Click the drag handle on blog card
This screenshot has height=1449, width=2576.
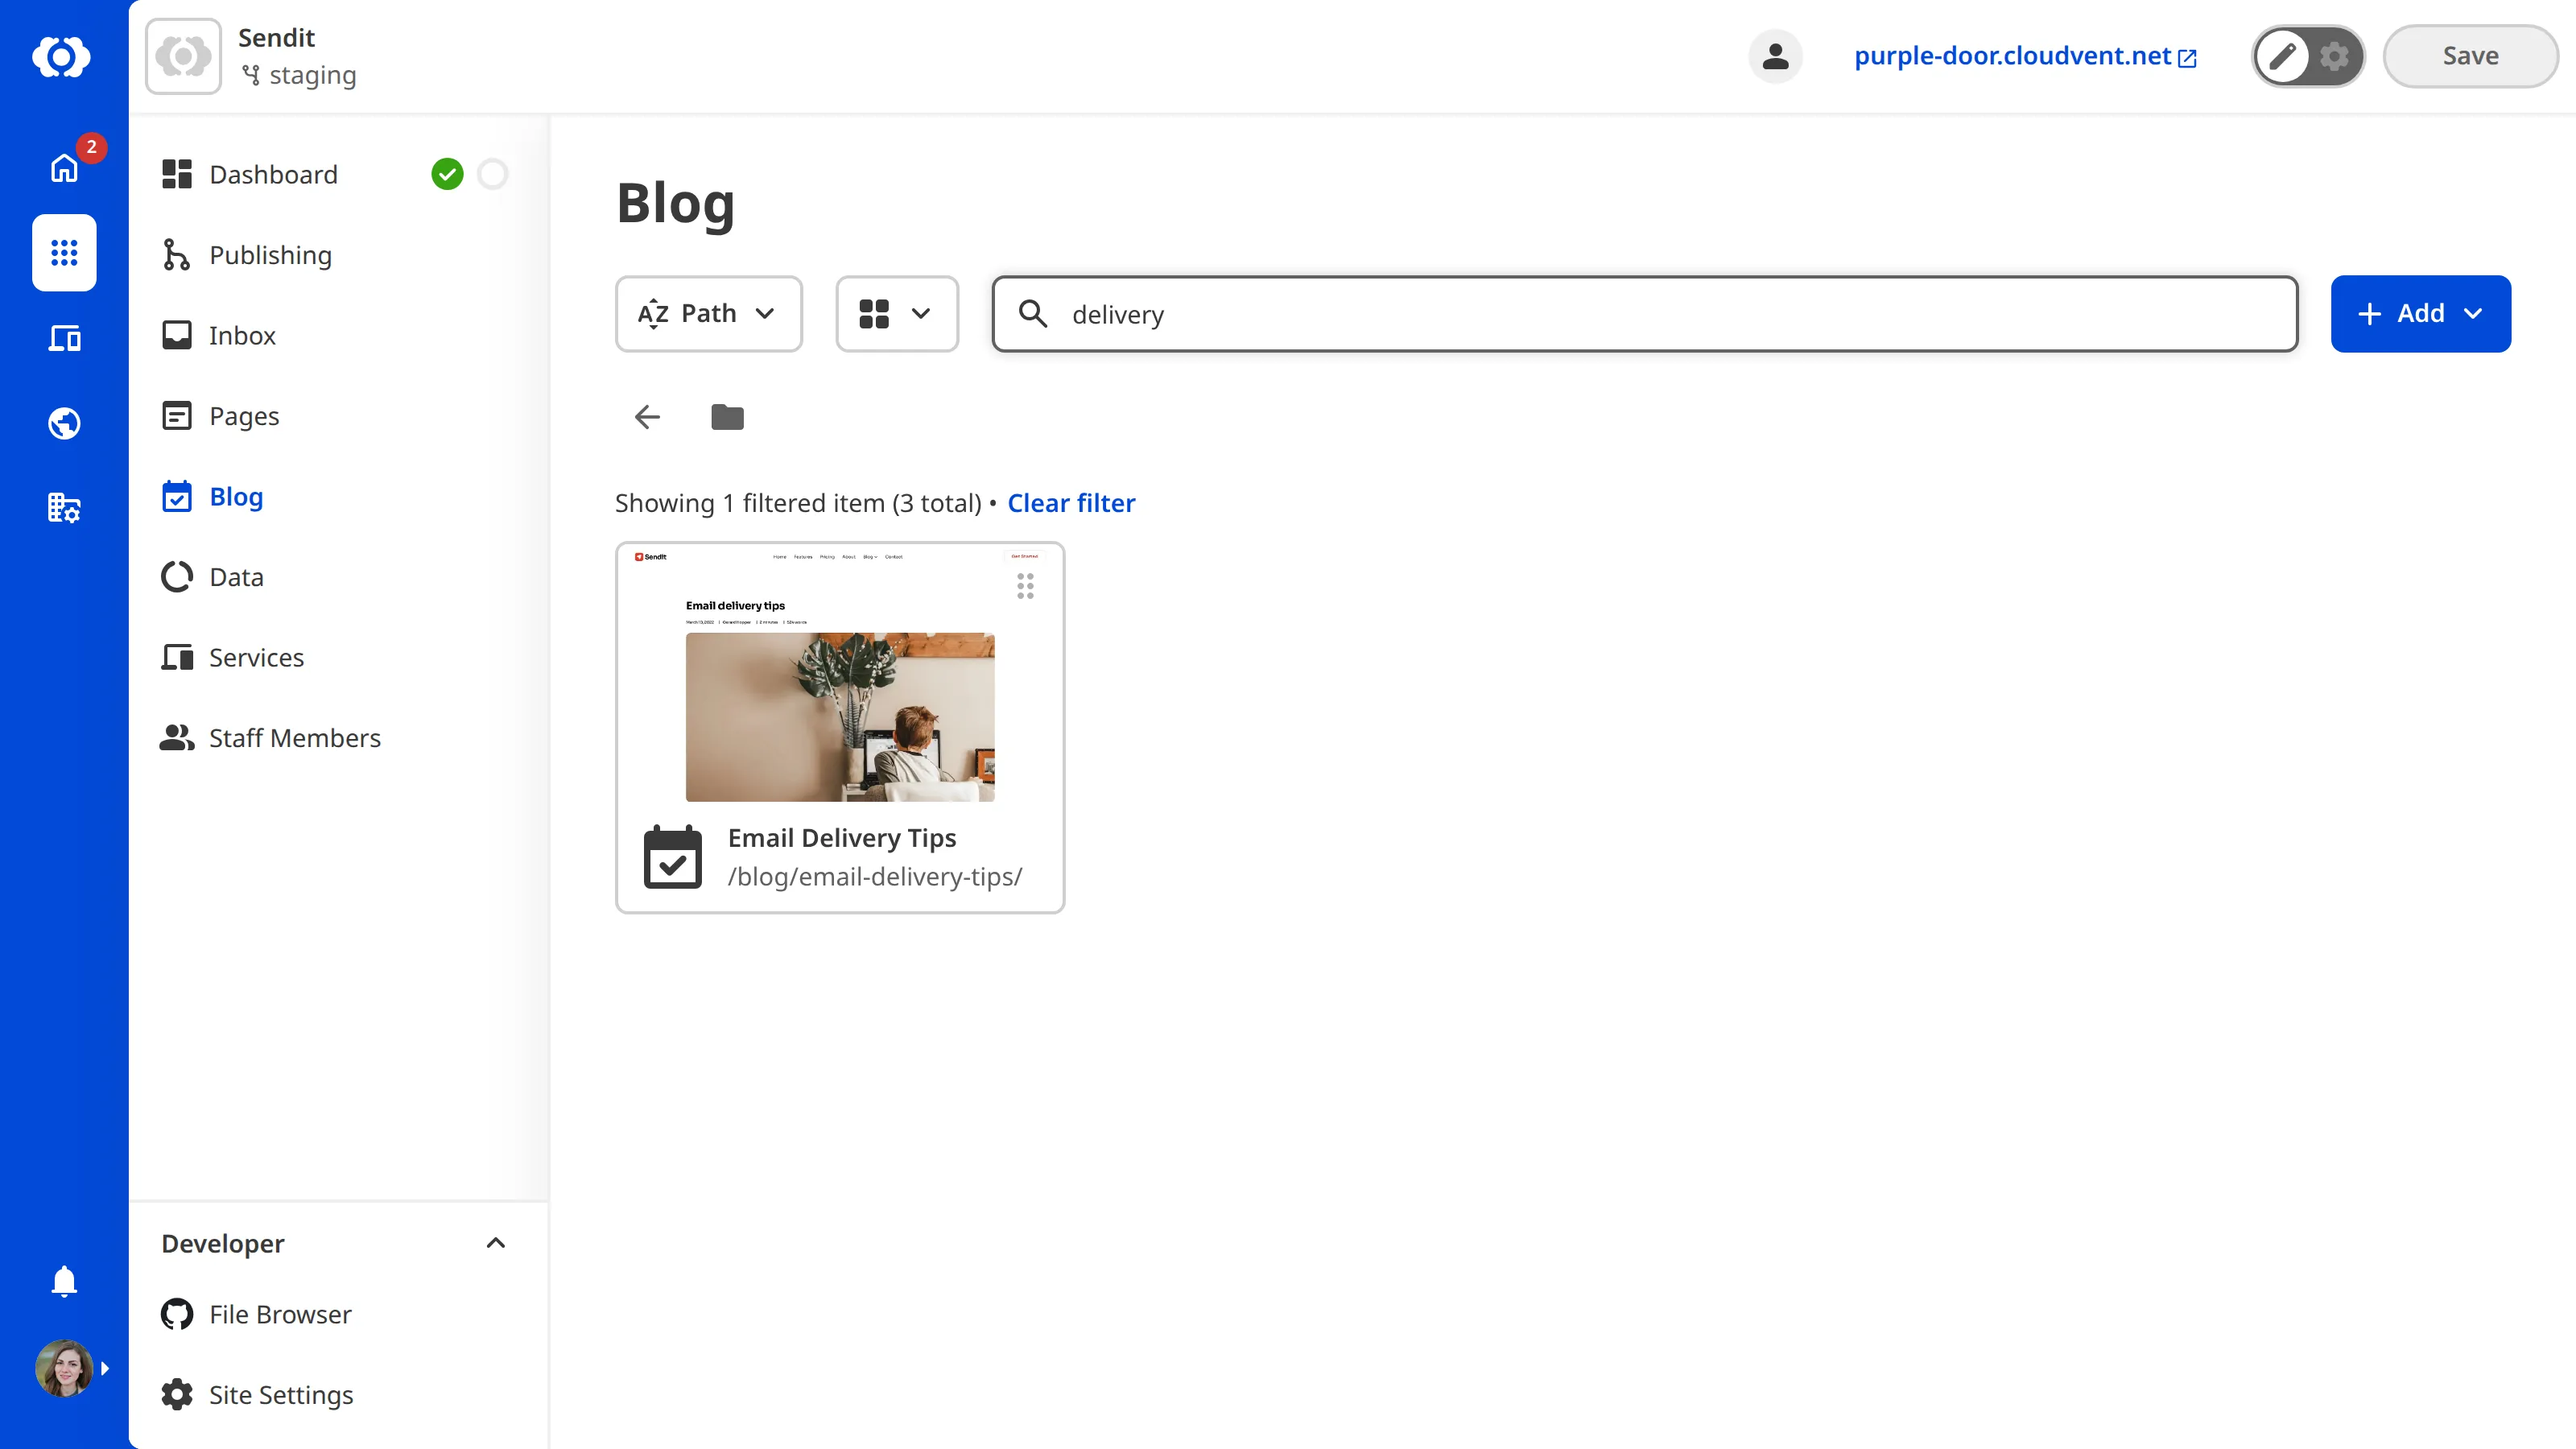(x=1025, y=586)
